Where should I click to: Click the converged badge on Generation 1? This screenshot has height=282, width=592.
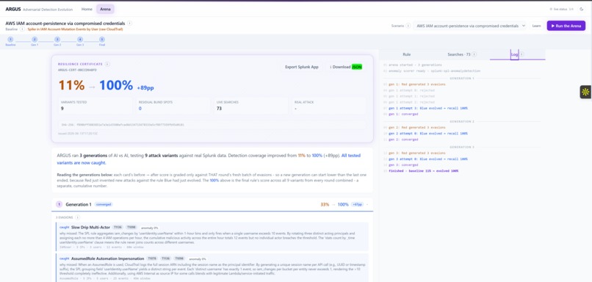(x=104, y=204)
